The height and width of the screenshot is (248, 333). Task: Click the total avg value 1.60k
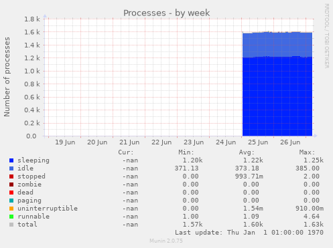[x=253, y=225]
